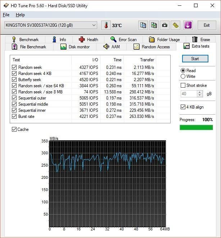Increase short stroke value with up arrow
Viewport: 221px width, 238px height.
[x=200, y=92]
